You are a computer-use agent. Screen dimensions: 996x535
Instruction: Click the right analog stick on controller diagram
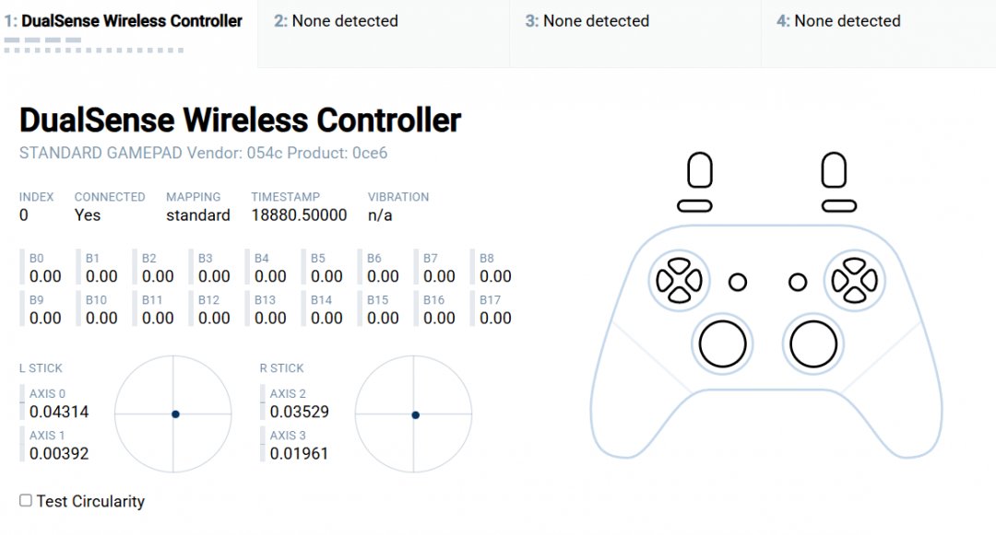[813, 343]
